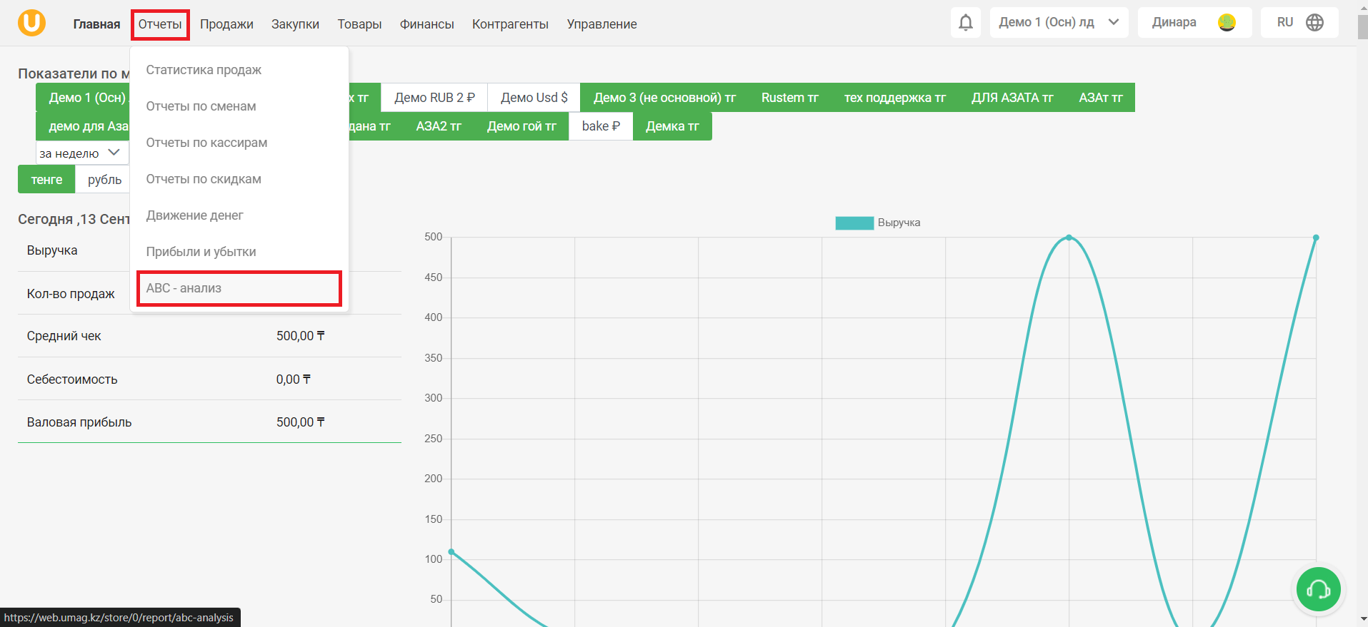Viewport: 1368px width, 627px height.
Task: Toggle the Rustem тг store tab
Action: (x=789, y=98)
